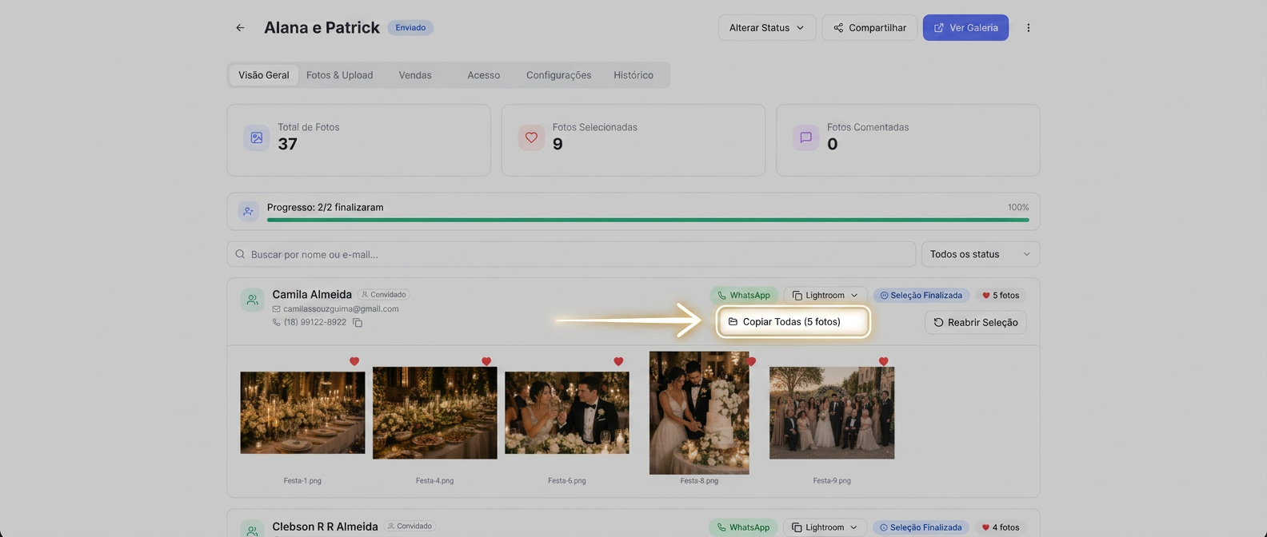Open the Festa-4.png thumbnail
The image size is (1267, 537).
(x=435, y=413)
